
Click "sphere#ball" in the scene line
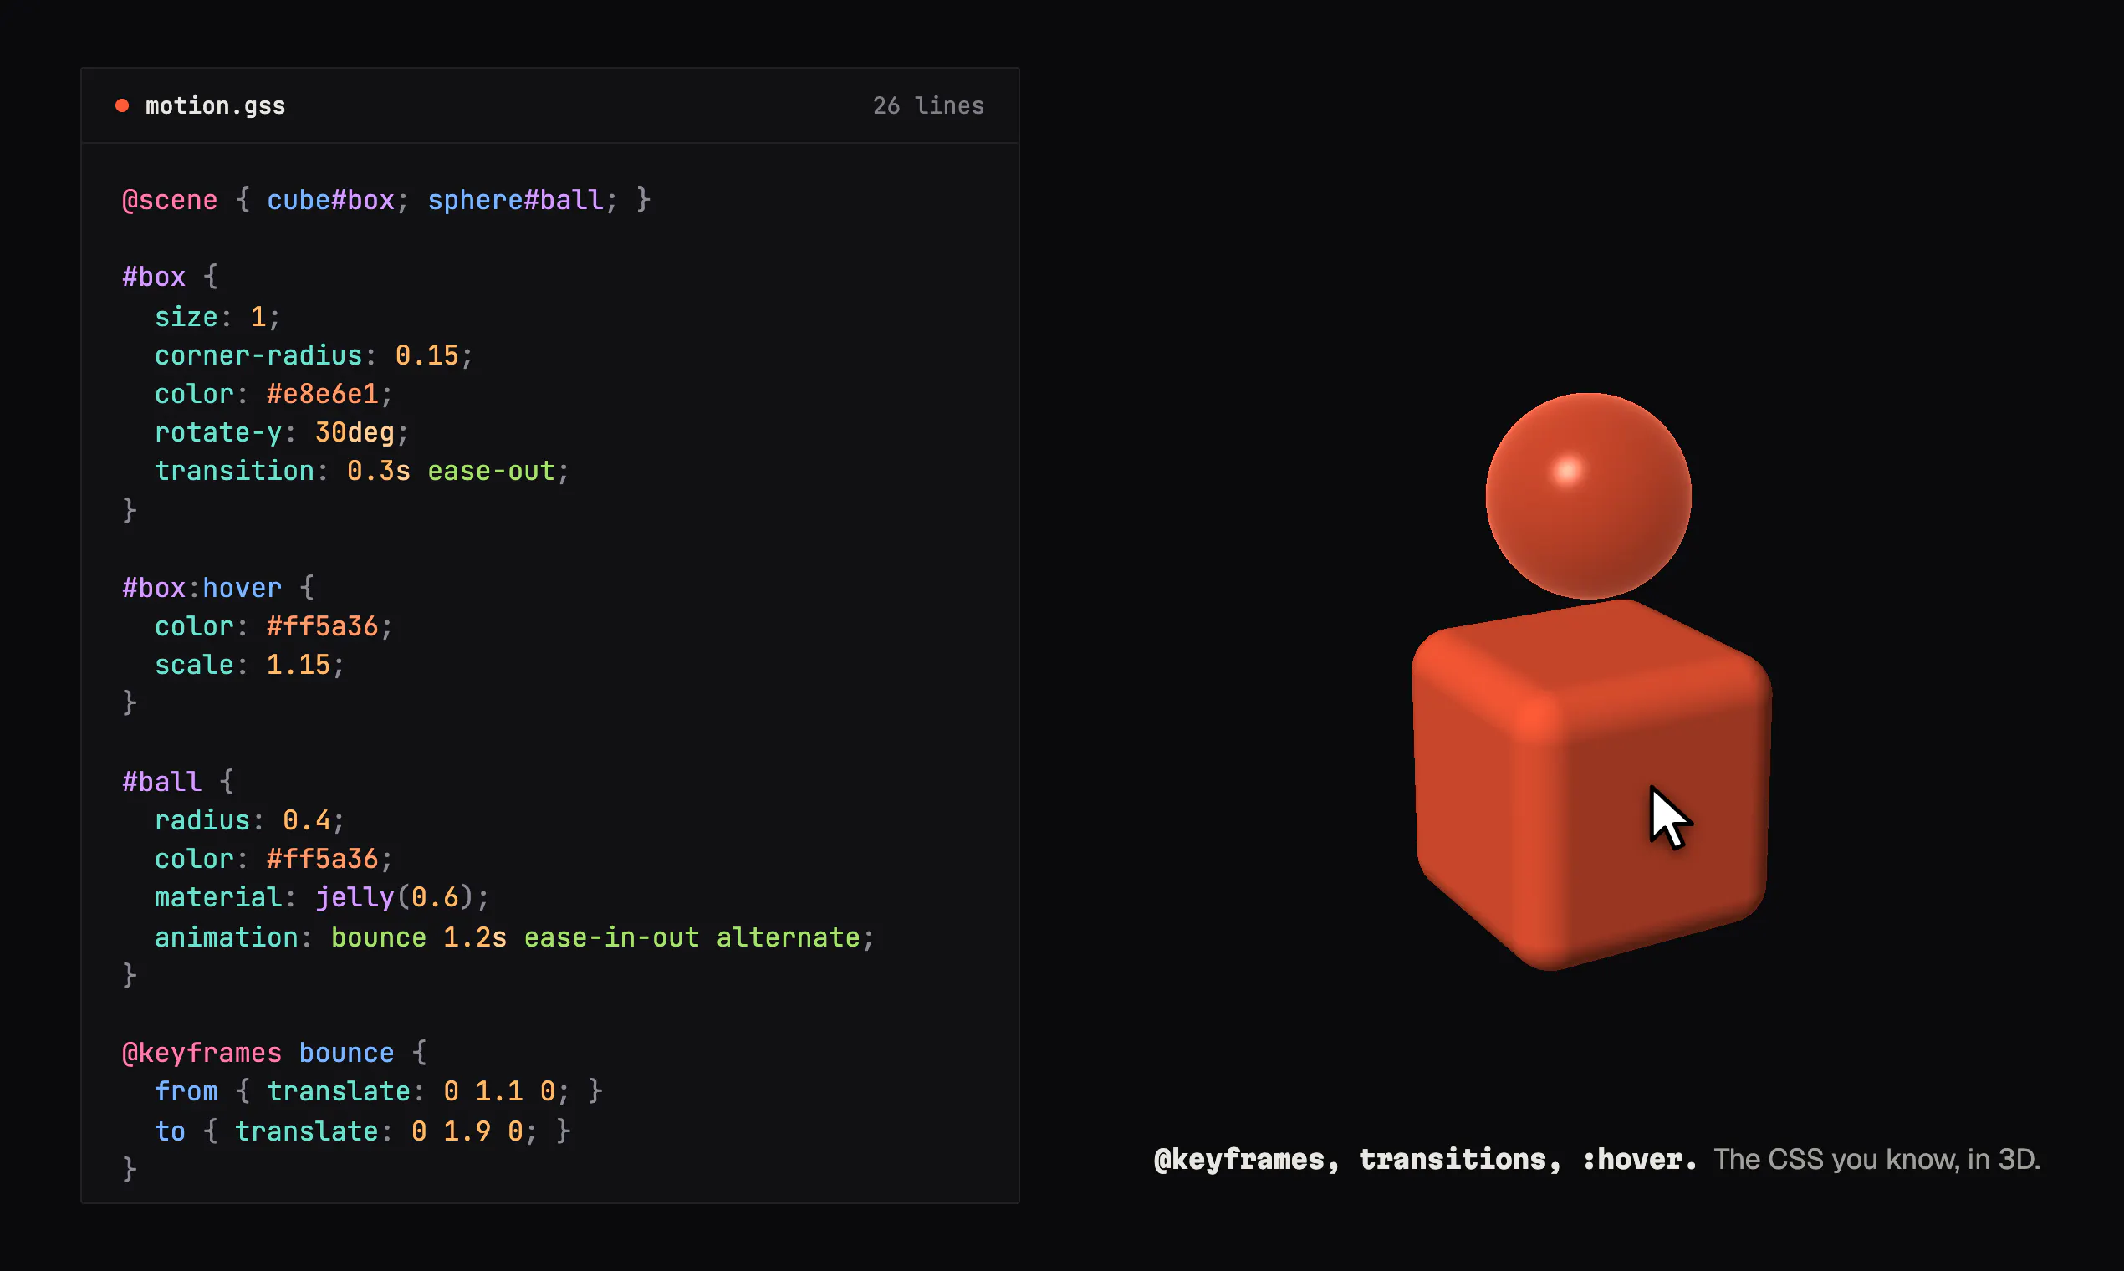(x=516, y=201)
